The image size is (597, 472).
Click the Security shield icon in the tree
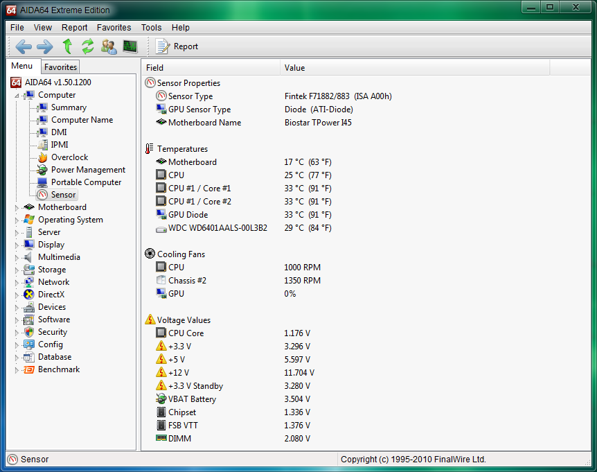pyautogui.click(x=29, y=332)
